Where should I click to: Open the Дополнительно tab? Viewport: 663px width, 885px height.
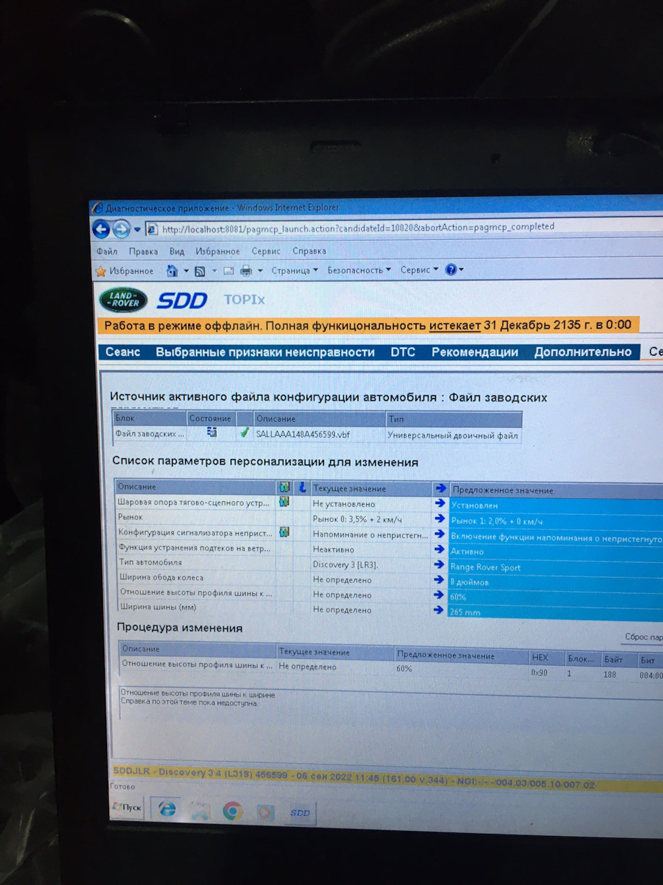point(583,352)
